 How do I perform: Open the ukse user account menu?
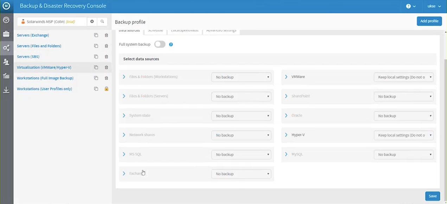[x=434, y=6]
